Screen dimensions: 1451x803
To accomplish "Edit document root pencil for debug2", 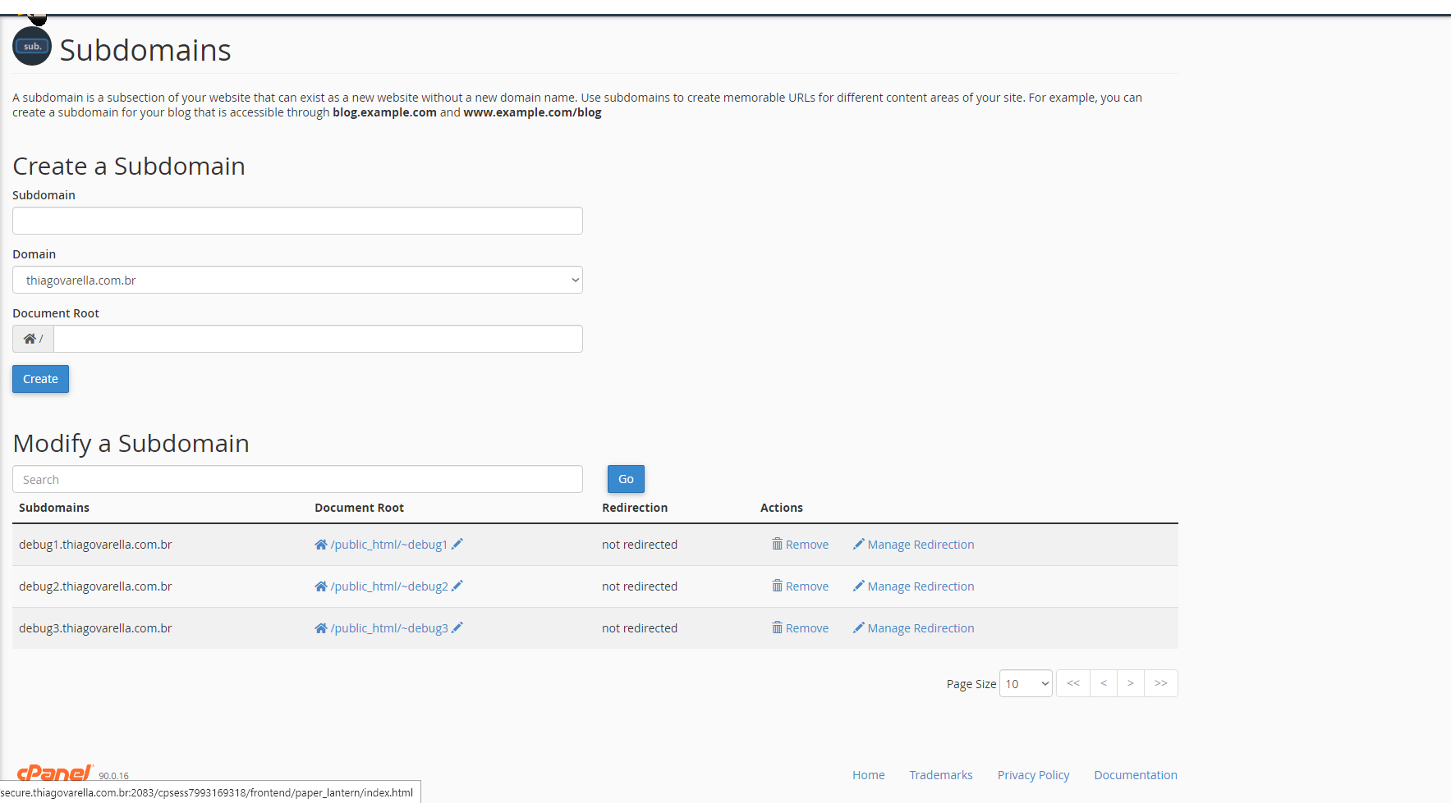I will click(457, 586).
